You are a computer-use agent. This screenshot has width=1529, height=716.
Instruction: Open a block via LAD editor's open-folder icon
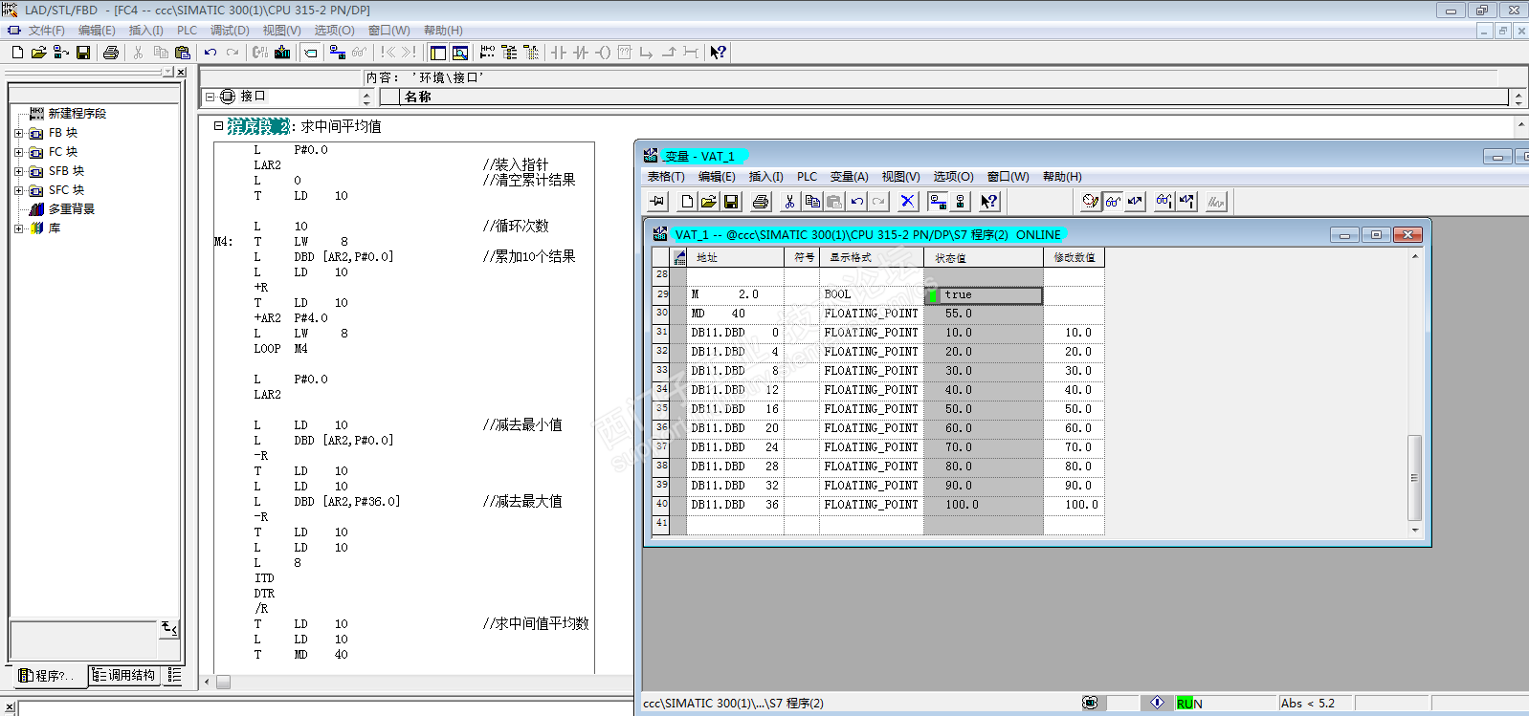[38, 53]
